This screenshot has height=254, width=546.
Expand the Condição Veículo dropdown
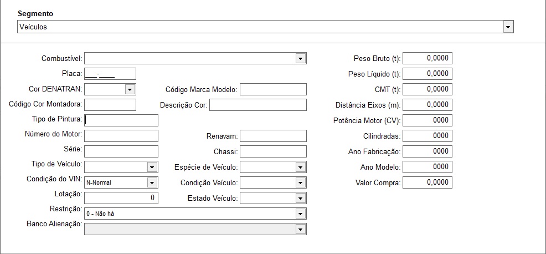point(274,182)
